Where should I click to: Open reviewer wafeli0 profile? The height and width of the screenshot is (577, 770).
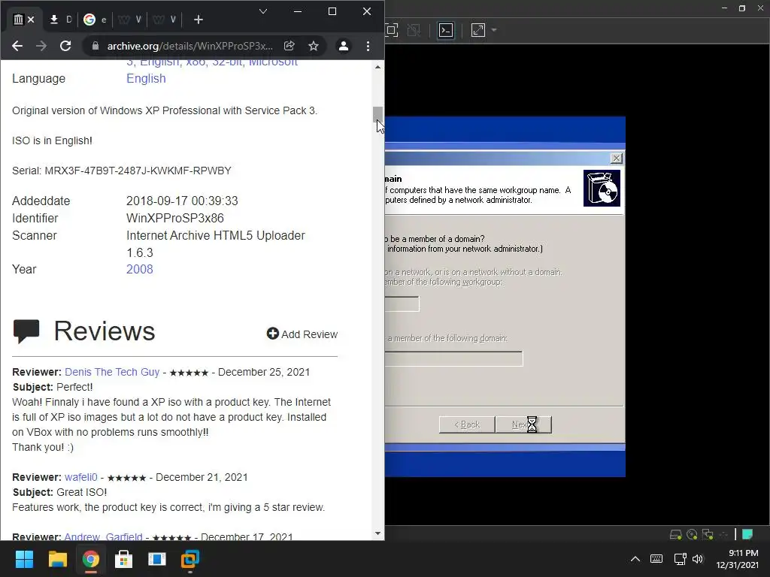coord(81,477)
